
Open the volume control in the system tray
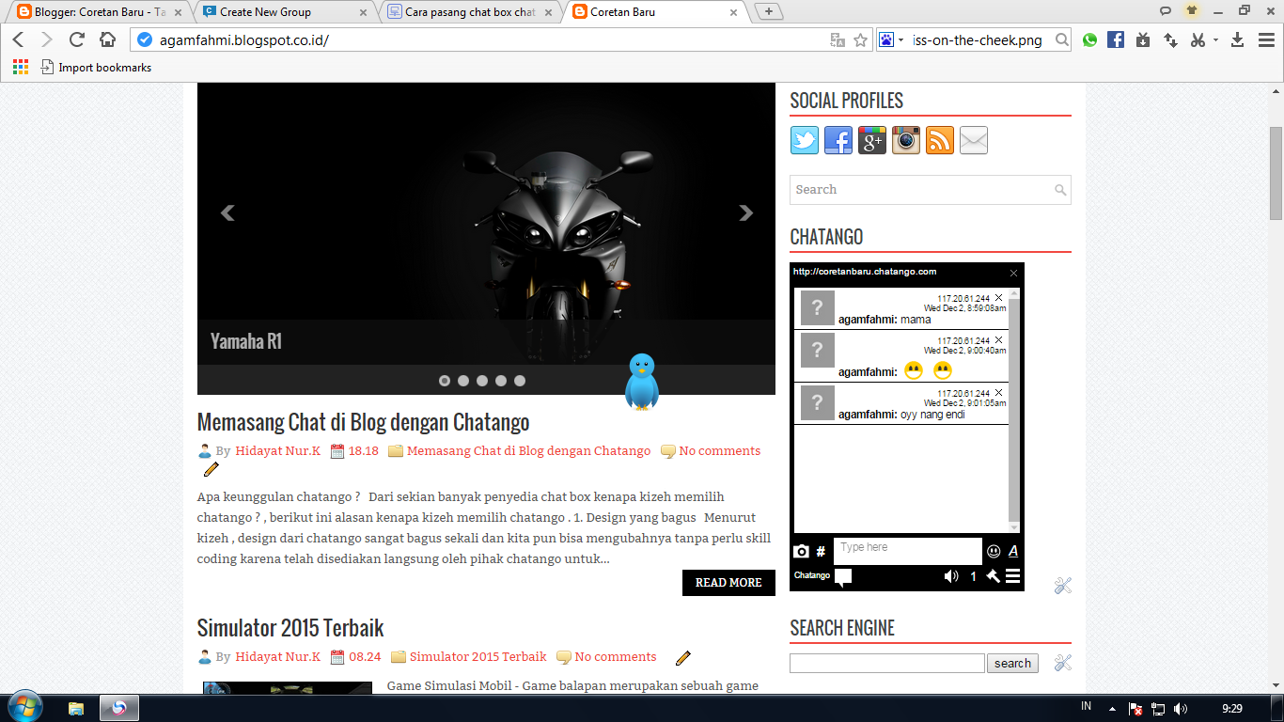tap(1182, 710)
